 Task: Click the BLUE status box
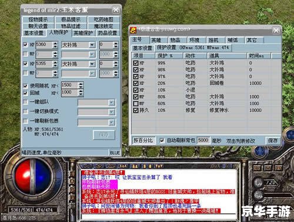pyautogui.click(x=115, y=153)
